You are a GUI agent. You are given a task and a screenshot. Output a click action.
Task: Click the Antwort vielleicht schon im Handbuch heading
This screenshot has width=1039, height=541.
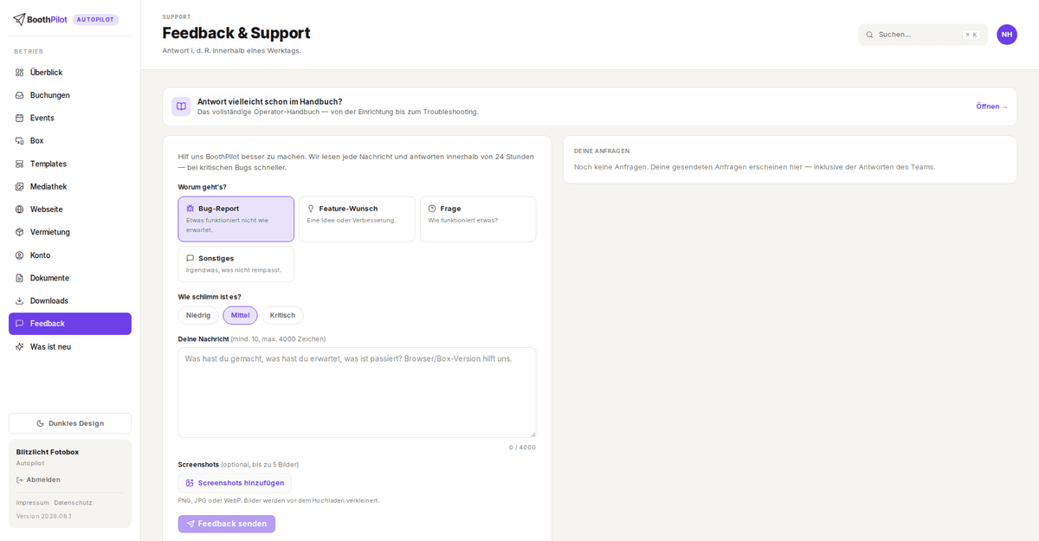[269, 101]
